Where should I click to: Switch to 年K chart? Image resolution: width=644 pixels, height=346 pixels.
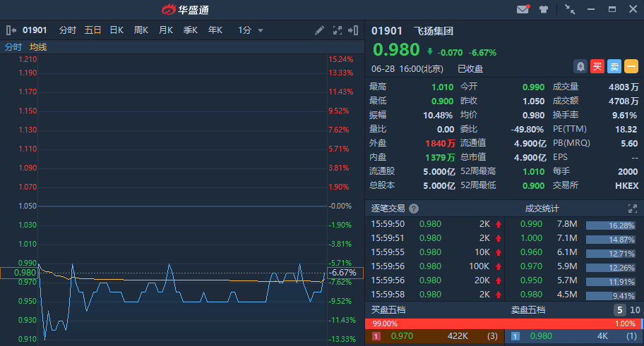coord(215,30)
